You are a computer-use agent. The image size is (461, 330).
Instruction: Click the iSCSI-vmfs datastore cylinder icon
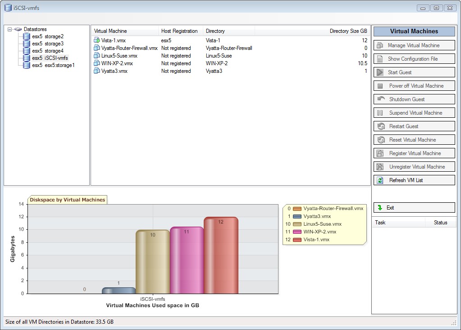[x=27, y=58]
